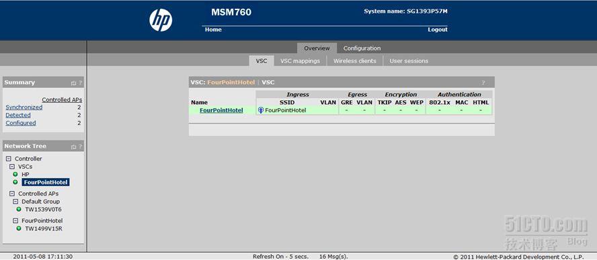This screenshot has height=260, width=597.
Task: Open the Overview tab
Action: point(317,48)
